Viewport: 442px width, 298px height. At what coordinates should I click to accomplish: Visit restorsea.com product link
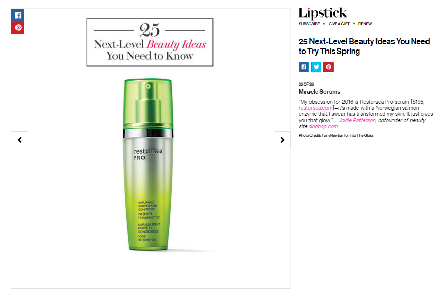pyautogui.click(x=316, y=108)
